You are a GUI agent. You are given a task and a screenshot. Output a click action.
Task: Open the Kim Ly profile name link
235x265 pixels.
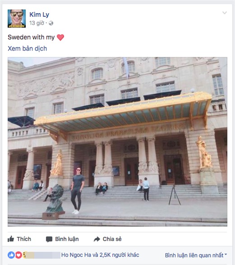coord(39,14)
